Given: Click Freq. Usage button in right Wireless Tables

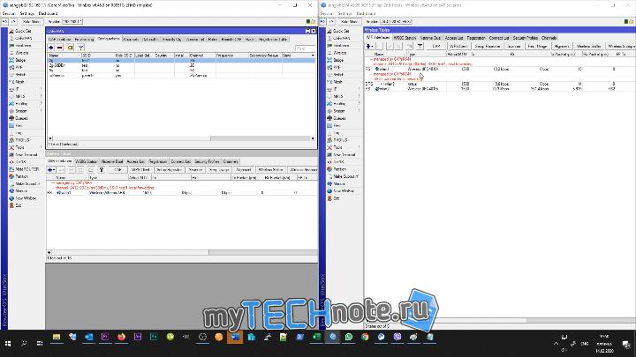Looking at the screenshot, I should [x=537, y=47].
